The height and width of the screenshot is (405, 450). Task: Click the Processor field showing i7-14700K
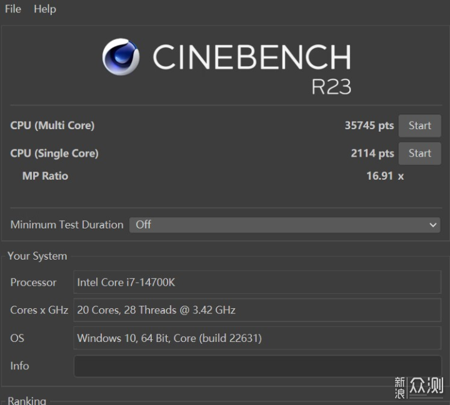pos(257,282)
